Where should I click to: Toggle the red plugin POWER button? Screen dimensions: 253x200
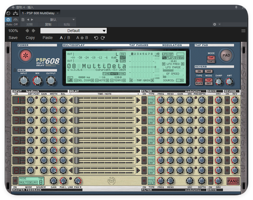(25, 55)
